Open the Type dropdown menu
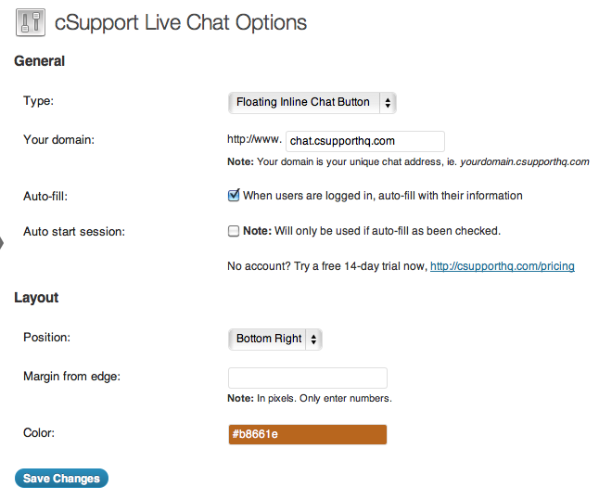 (312, 102)
